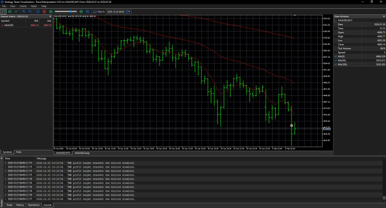
Task: Close the Market Watch panel
Action: pos(50,16)
